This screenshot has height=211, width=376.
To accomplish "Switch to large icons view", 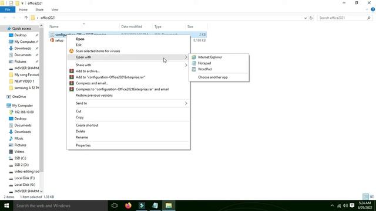I will click(x=372, y=197).
